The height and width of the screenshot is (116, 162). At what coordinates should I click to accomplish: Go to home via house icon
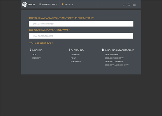click(124, 5)
